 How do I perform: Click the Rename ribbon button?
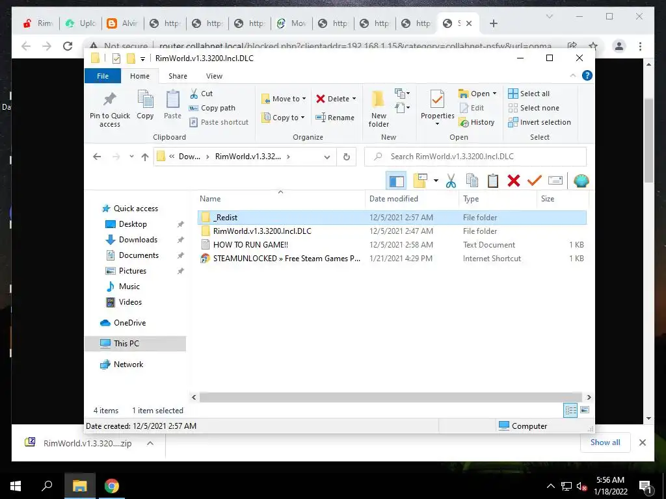pyautogui.click(x=335, y=118)
